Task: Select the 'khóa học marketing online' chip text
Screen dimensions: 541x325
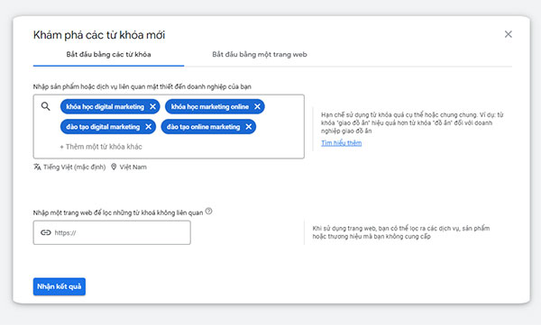Action: tap(210, 107)
